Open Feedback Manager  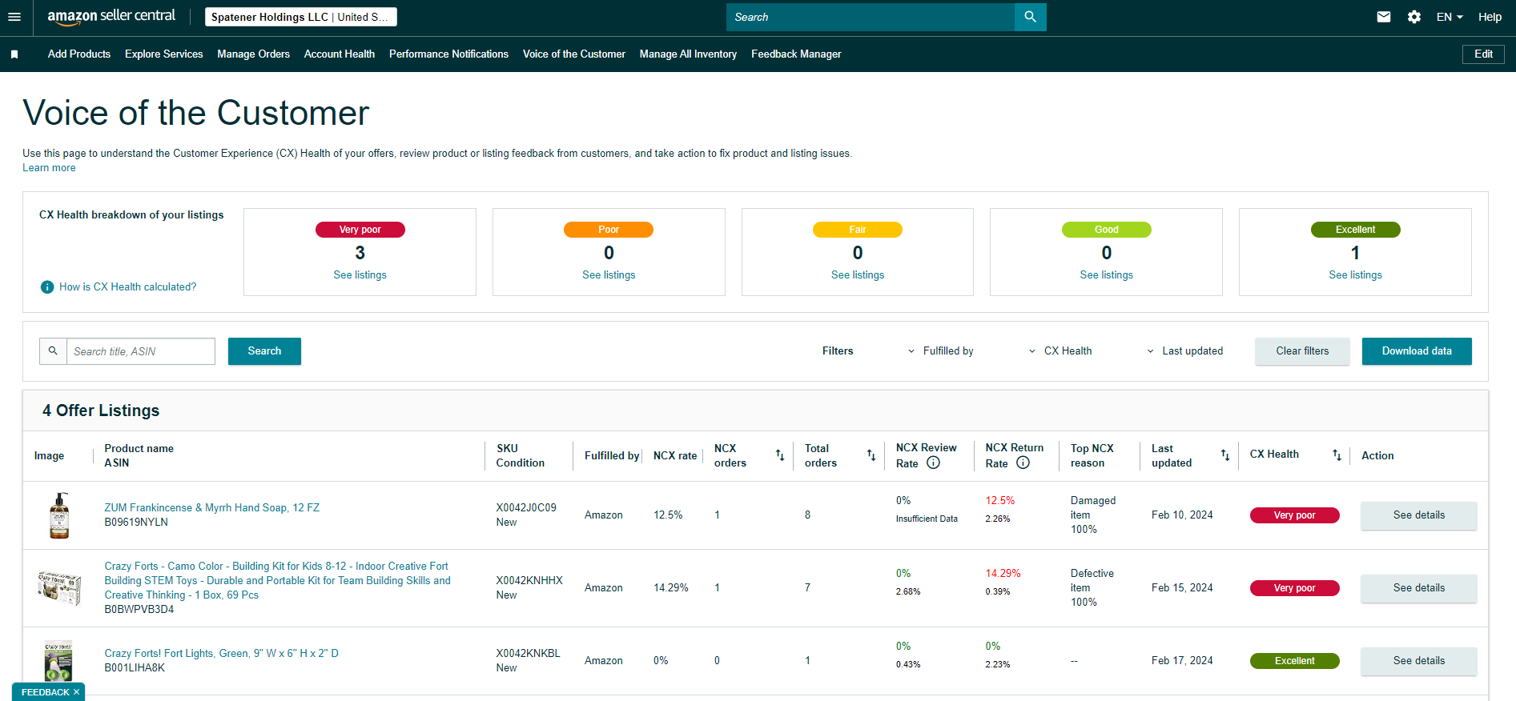[796, 54]
